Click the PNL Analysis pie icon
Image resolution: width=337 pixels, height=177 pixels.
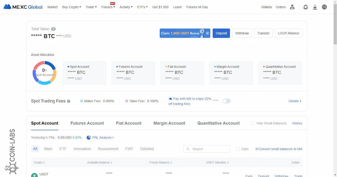88,137
